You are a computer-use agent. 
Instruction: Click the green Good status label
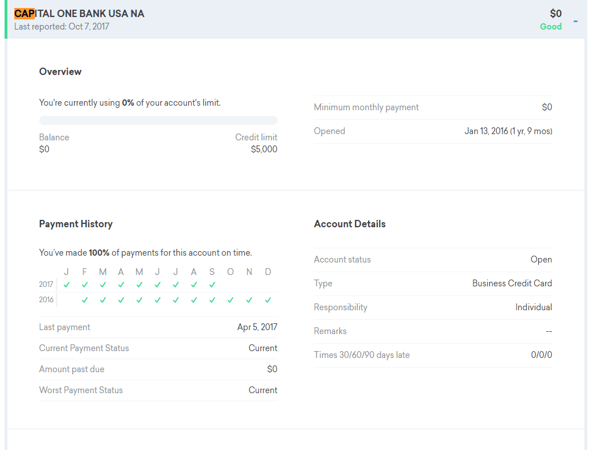click(x=550, y=27)
